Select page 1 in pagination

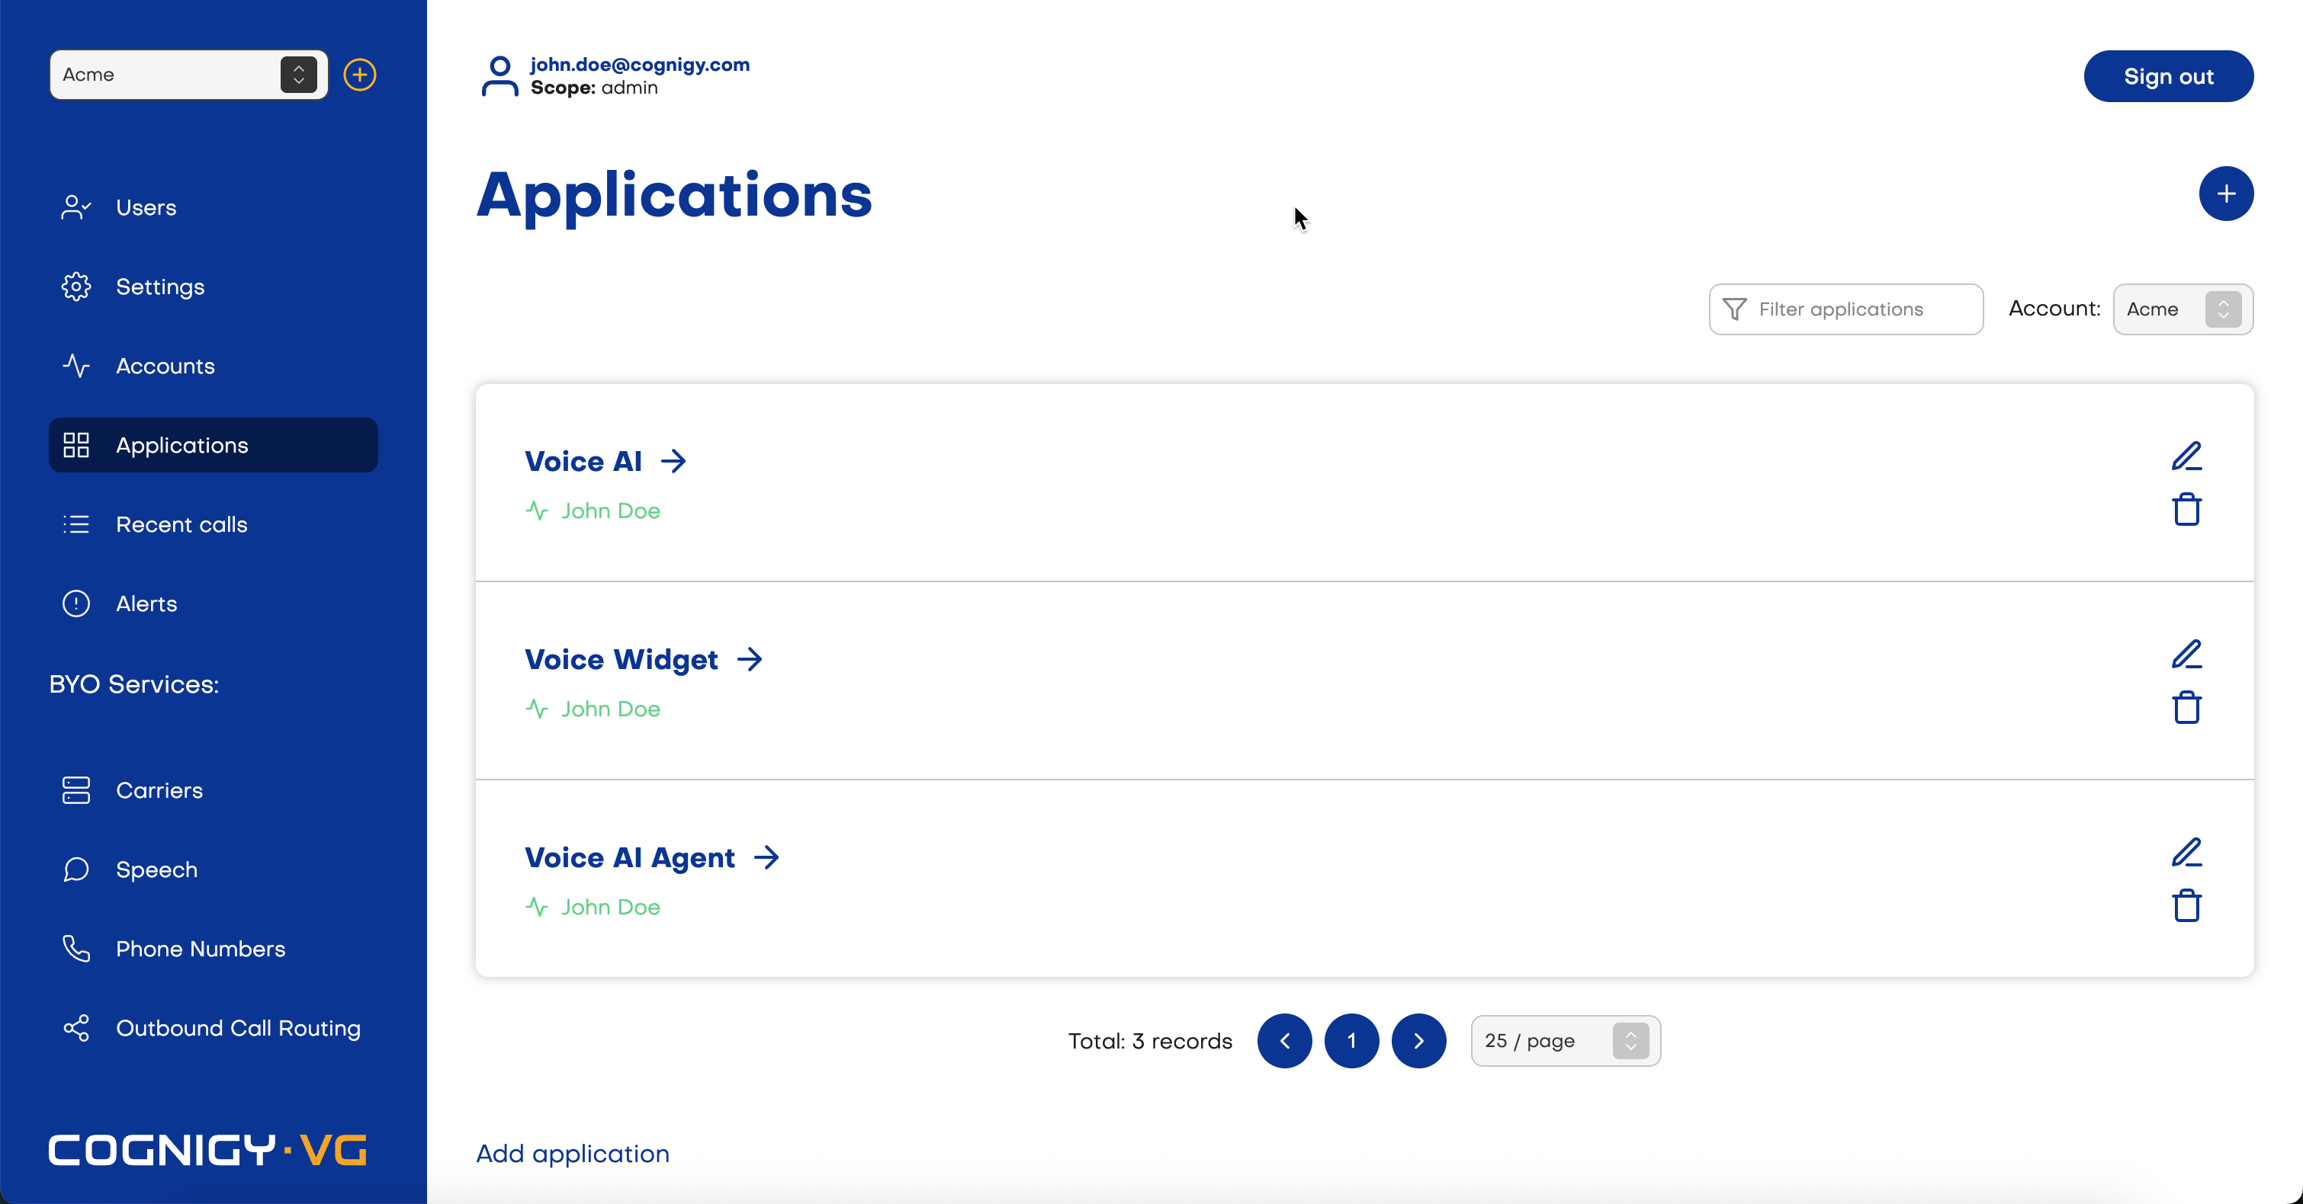[1352, 1041]
